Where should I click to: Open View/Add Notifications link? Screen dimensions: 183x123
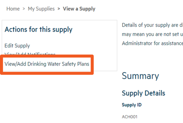point(30,54)
